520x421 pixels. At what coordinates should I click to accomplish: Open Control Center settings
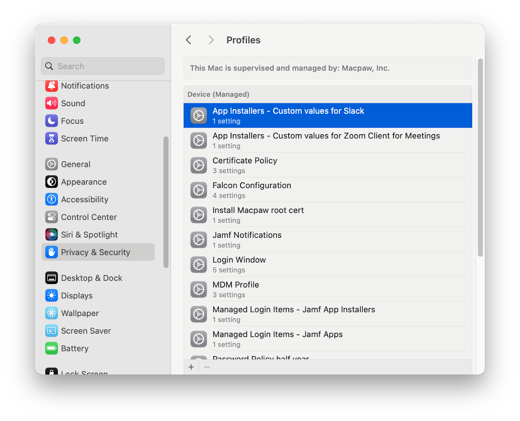click(89, 217)
